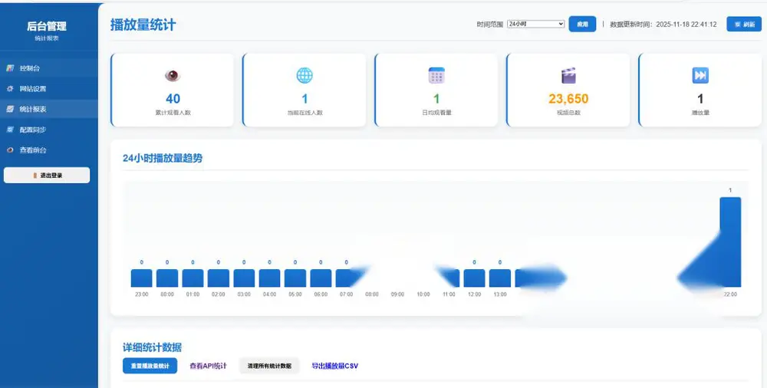This screenshot has width=767, height=388.
Task: Click the 09:00 axis label
Action: point(397,294)
